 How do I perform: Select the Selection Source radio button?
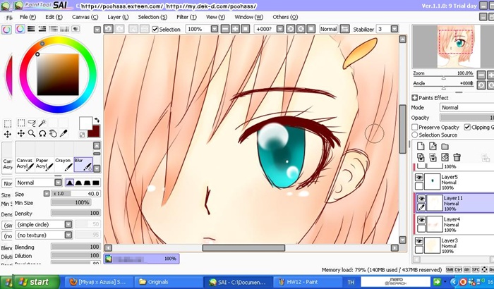[415, 135]
